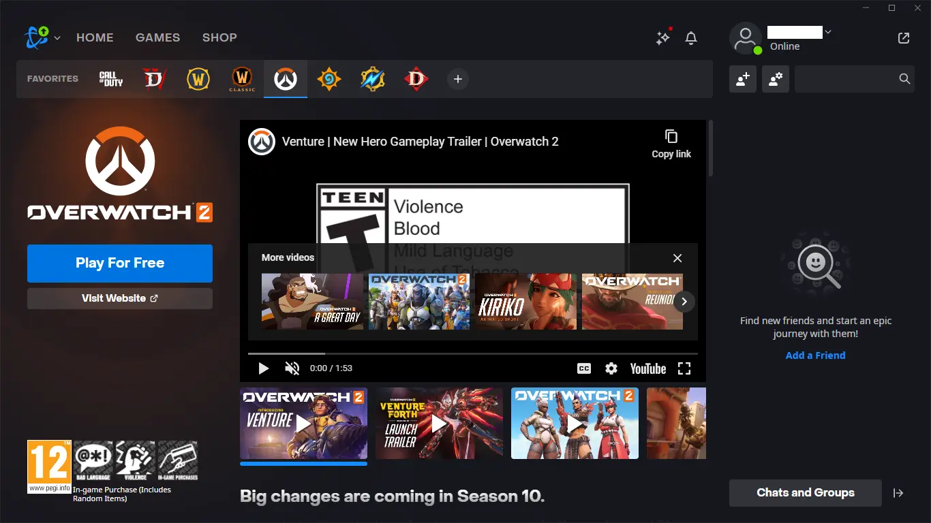Enter fullscreen video mode

684,368
